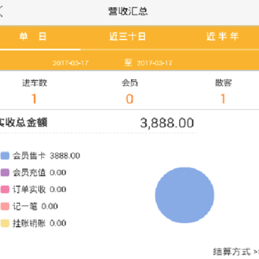
Task: Open 结算方式 details link
Action: pos(236,252)
